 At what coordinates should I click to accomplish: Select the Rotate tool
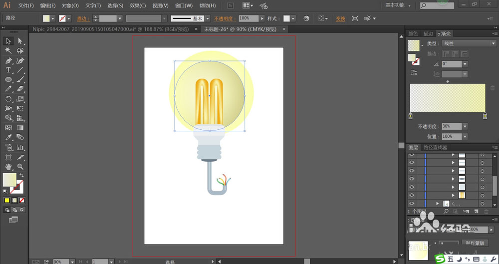(8, 99)
